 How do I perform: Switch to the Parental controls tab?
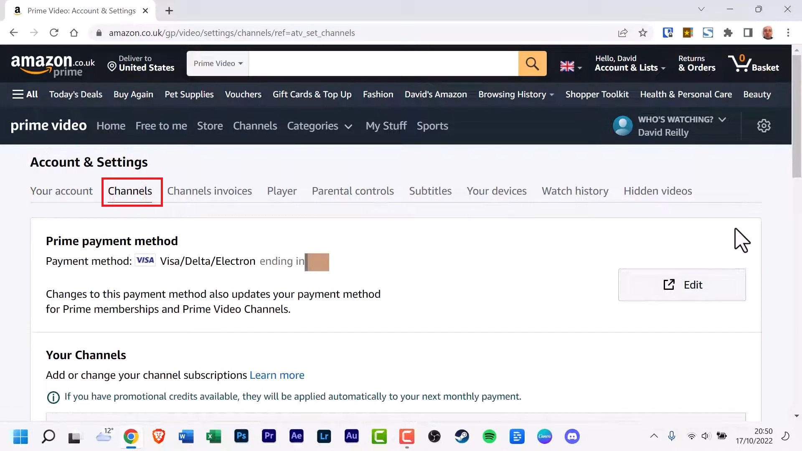pos(353,191)
